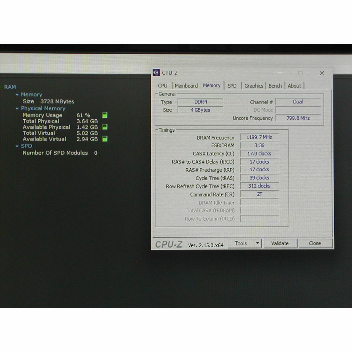
Task: Click the Type field showing DDR4
Action: pyautogui.click(x=200, y=102)
